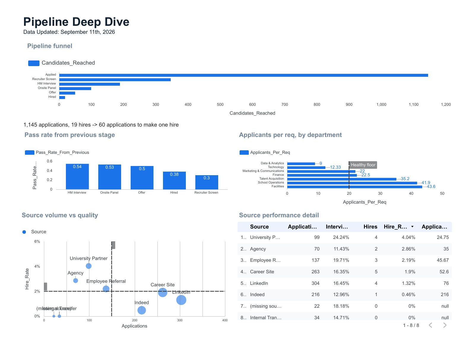Go to previous table page arrow
The image size is (475, 356).
[430, 325]
